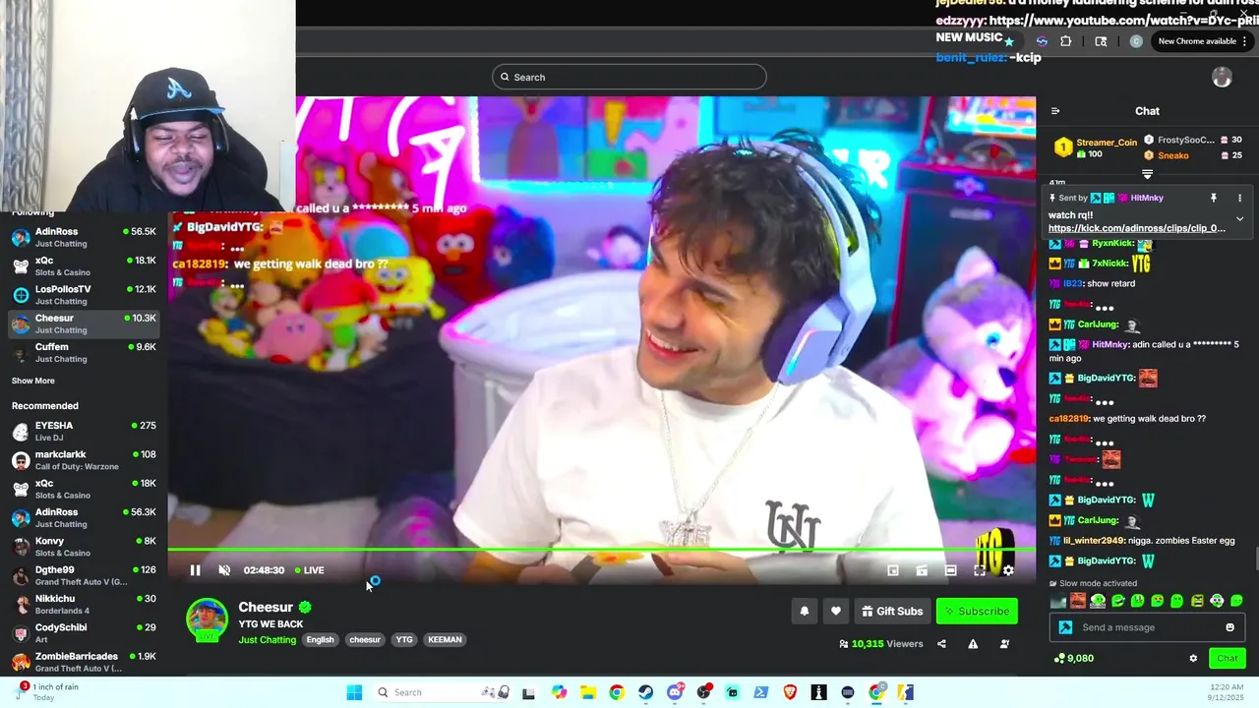Open CodySchibi Art channel

click(x=84, y=633)
